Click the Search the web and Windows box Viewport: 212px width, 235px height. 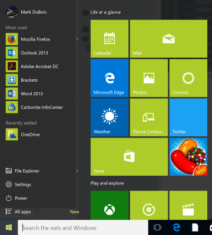[83, 227]
